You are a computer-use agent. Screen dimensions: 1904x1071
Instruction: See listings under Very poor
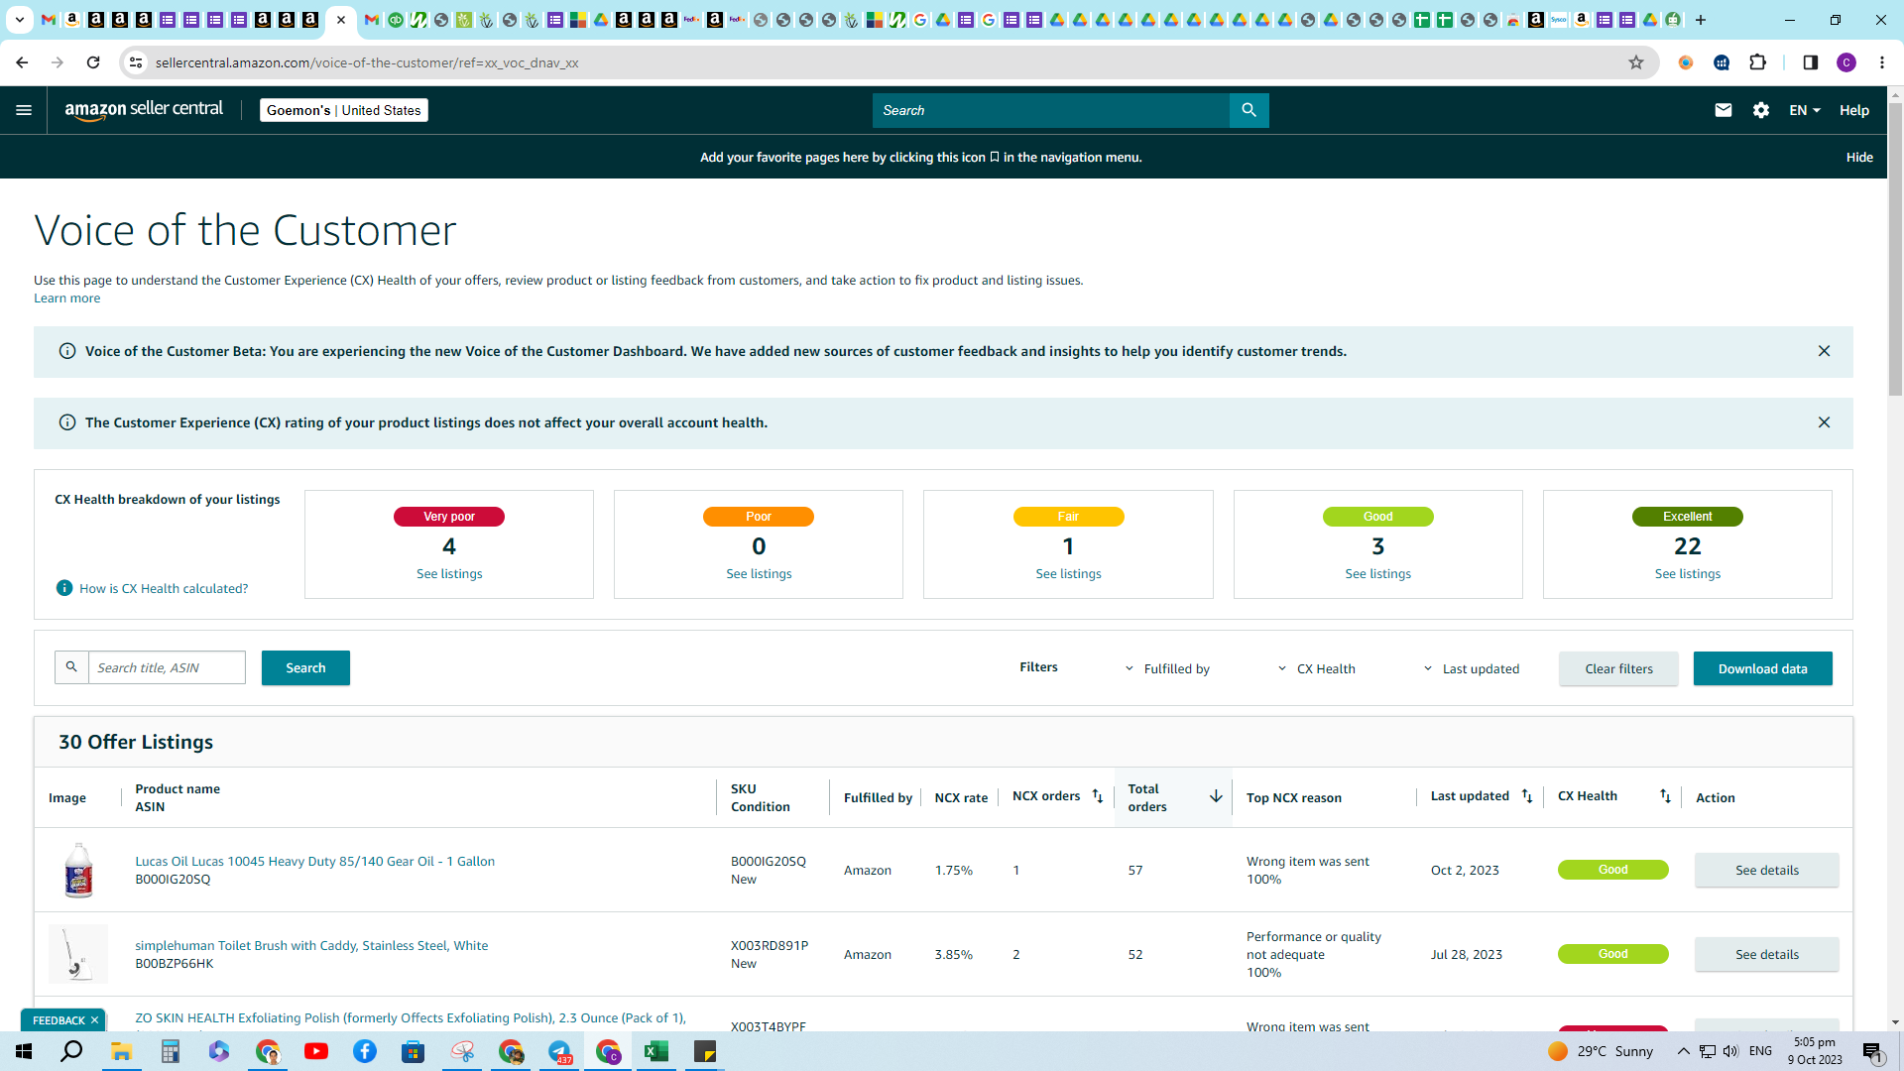point(449,573)
